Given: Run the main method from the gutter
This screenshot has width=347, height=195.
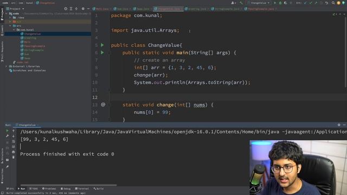Looking at the screenshot, I should click(x=102, y=53).
